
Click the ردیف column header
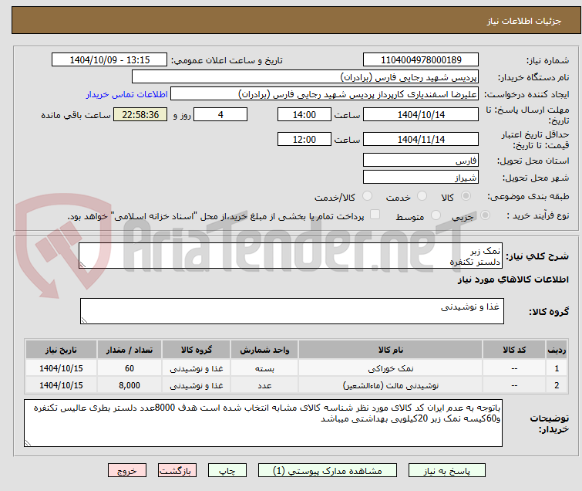[x=557, y=350]
